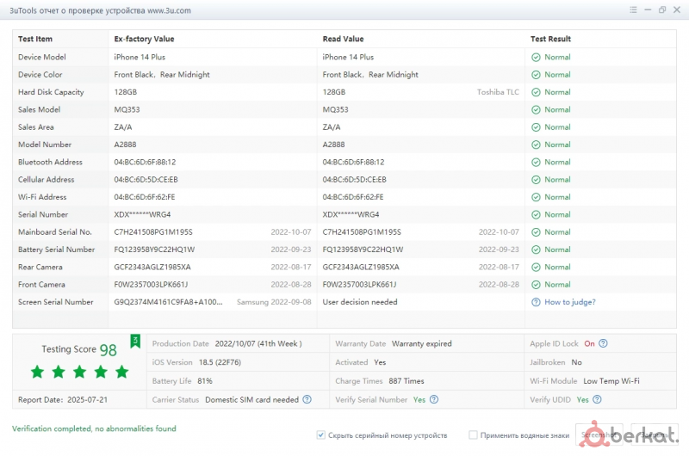Uncheck the hide device serial number checkbox
This screenshot has width=689, height=456.
click(320, 435)
